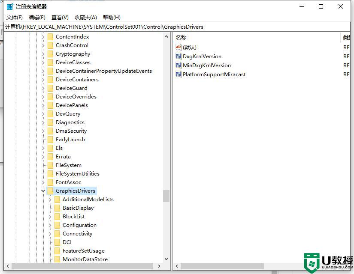Open the 文件(F) menu

click(15, 18)
